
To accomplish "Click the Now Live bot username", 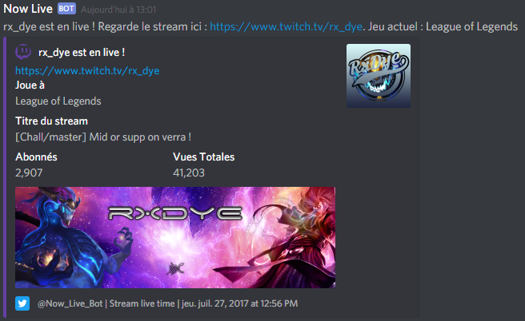I will click(x=28, y=9).
